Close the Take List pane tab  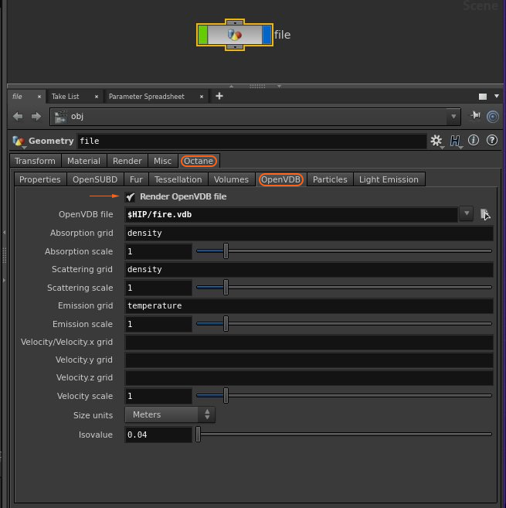click(x=96, y=97)
